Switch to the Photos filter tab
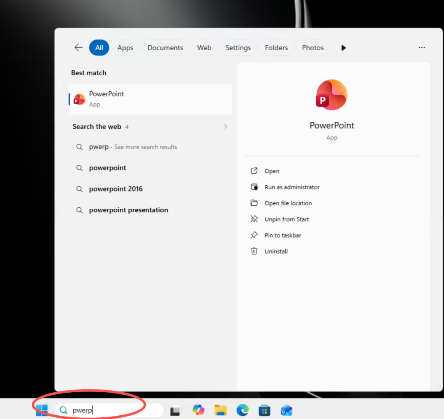The image size is (444, 419). coord(312,48)
